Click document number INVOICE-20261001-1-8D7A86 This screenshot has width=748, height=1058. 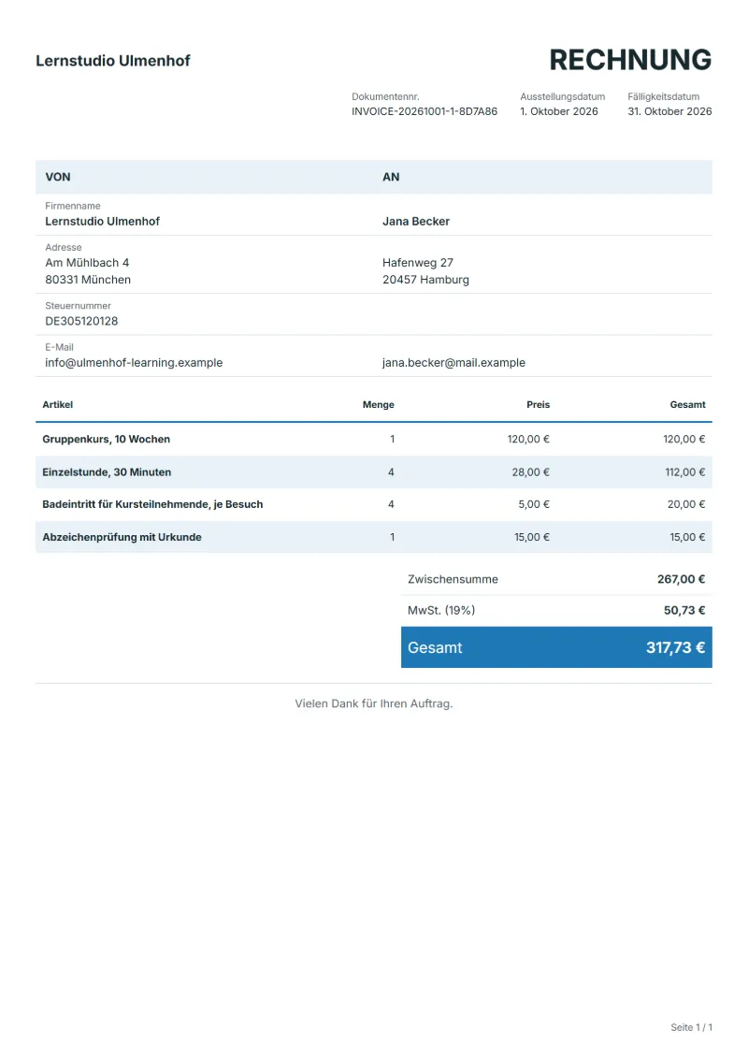(x=424, y=111)
